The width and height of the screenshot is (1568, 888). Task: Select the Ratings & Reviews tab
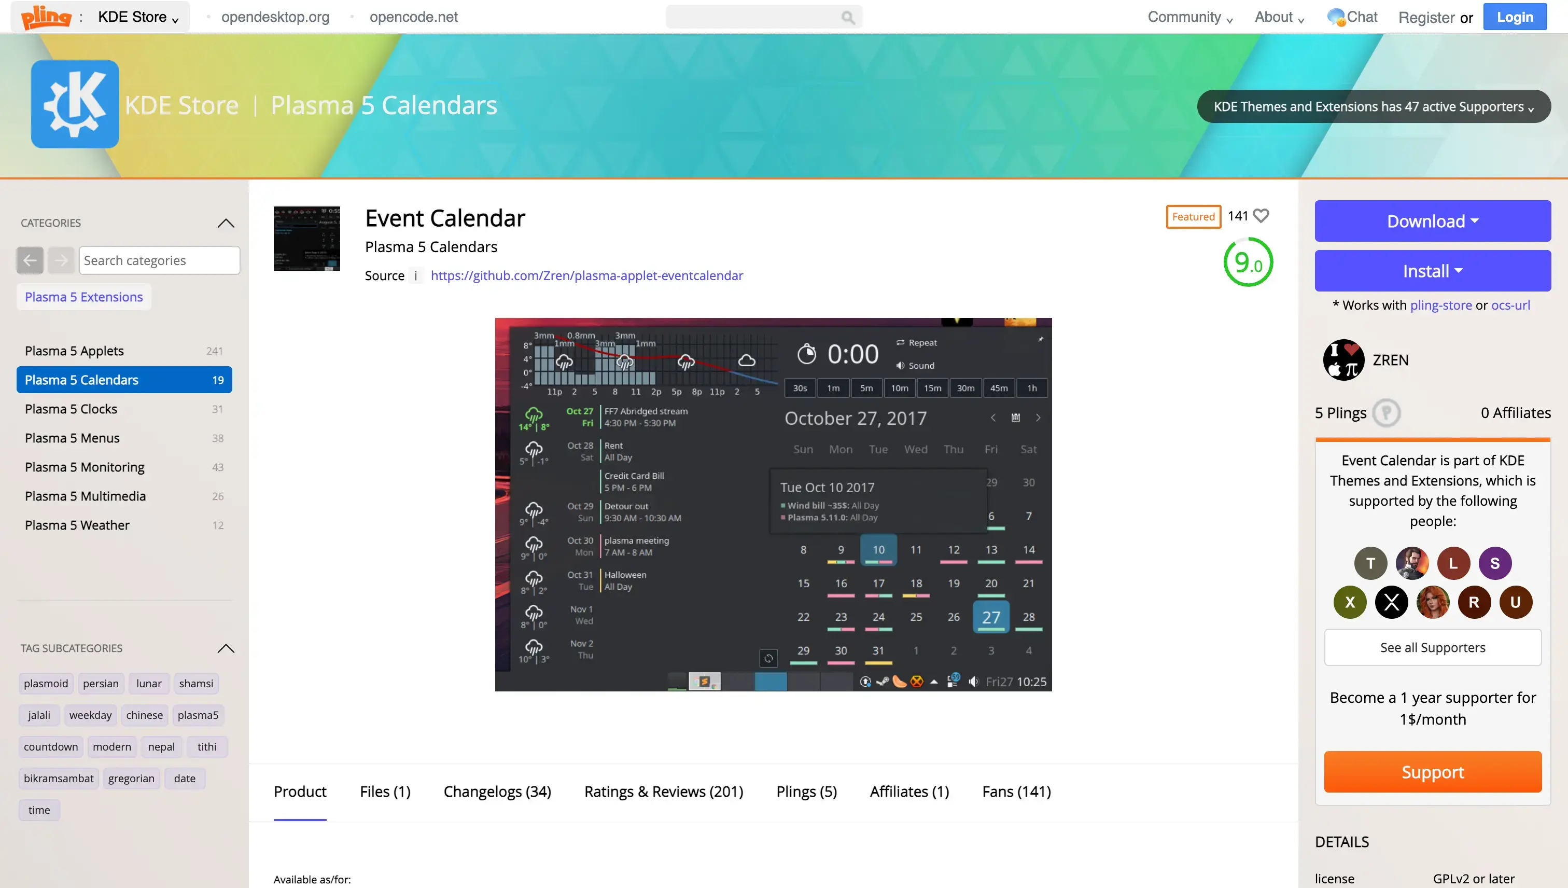point(663,791)
